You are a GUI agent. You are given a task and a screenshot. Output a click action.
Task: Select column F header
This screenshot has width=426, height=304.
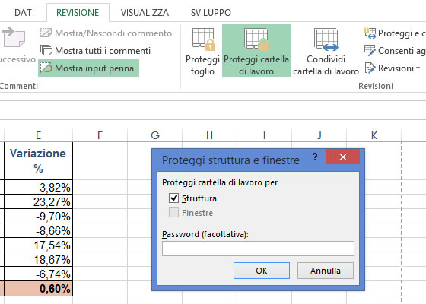[100, 135]
